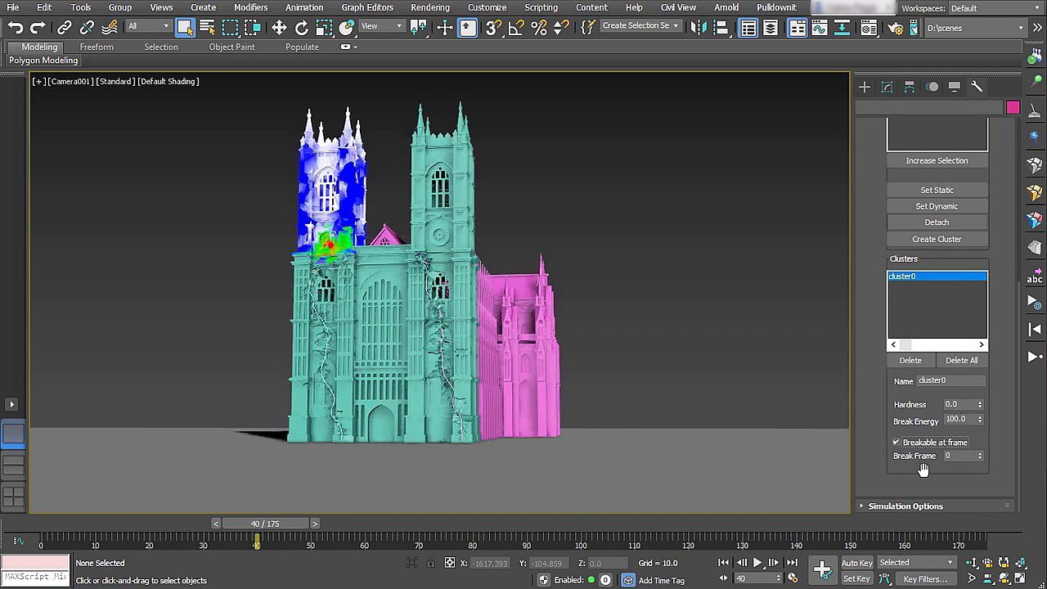1047x589 pixels.
Task: Open the Curve Editor icon
Action: coord(819,28)
